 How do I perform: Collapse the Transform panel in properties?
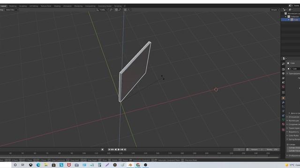click(x=287, y=73)
